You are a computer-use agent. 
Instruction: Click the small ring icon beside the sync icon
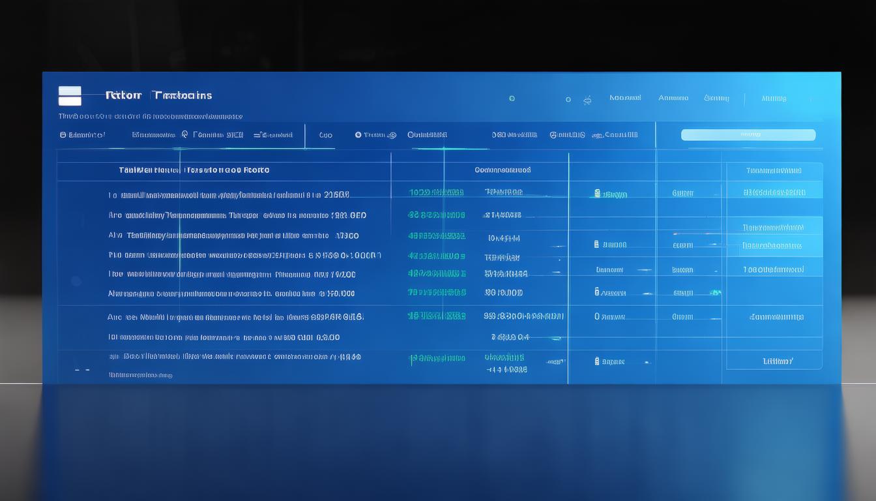click(568, 100)
